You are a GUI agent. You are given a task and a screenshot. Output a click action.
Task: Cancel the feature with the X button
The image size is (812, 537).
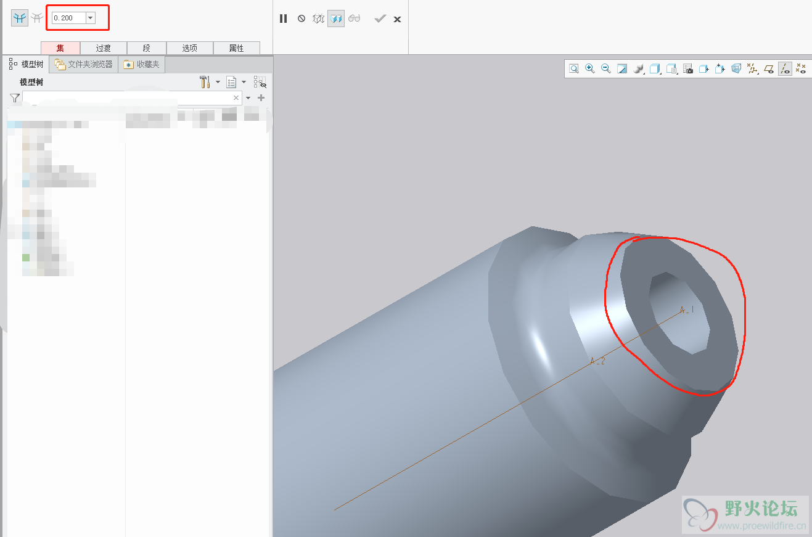398,19
